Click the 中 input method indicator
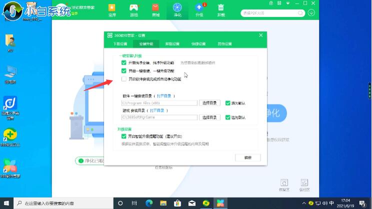This screenshot has height=209, width=372. [331, 203]
